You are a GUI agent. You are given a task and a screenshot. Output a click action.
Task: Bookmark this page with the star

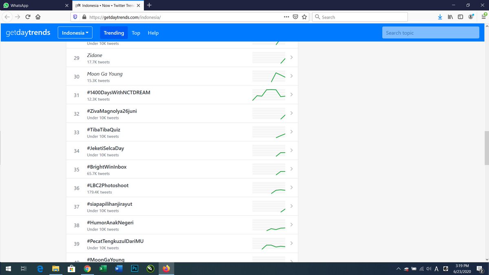[304, 17]
